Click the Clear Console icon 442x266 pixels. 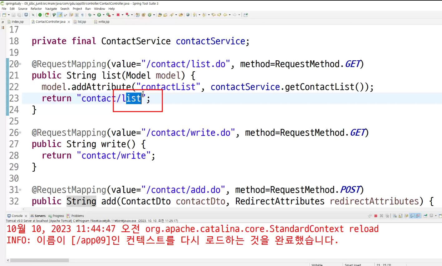[395, 216]
